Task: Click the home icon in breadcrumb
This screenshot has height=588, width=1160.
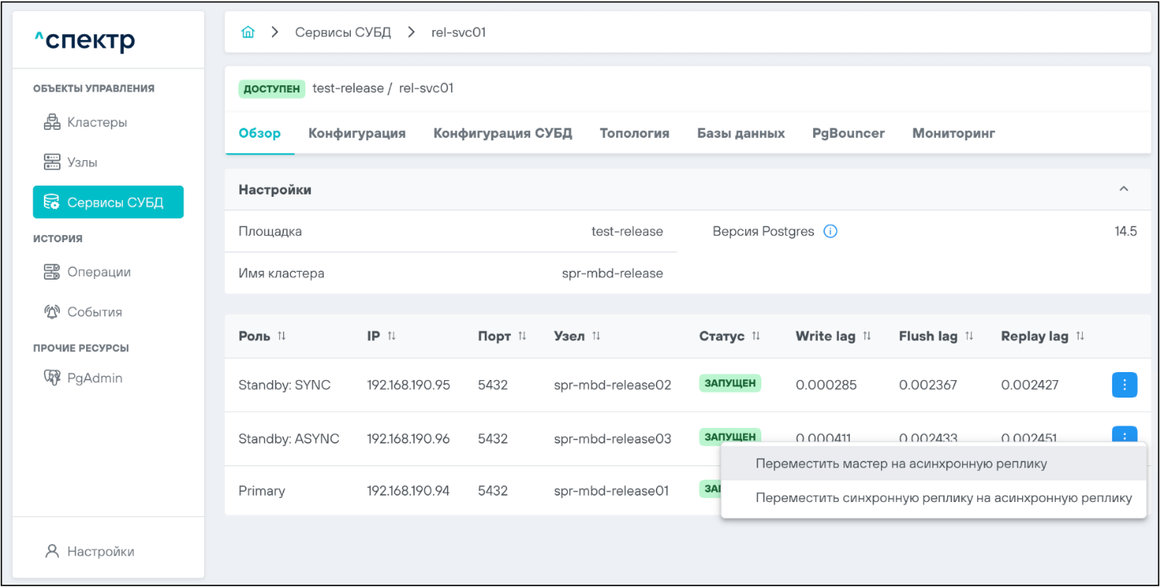Action: tap(248, 33)
